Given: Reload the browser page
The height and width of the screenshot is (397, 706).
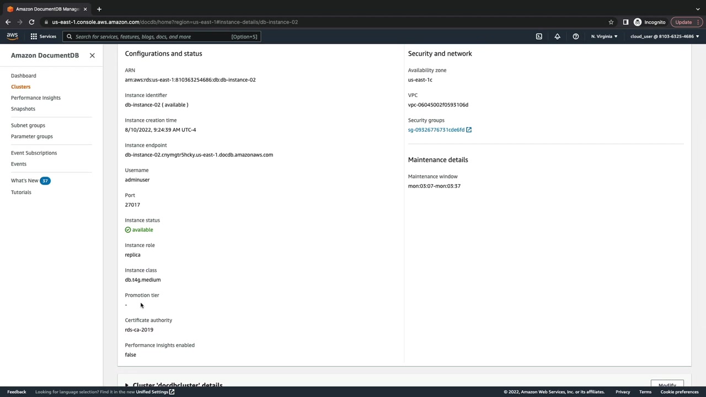Looking at the screenshot, I should pos(31,22).
